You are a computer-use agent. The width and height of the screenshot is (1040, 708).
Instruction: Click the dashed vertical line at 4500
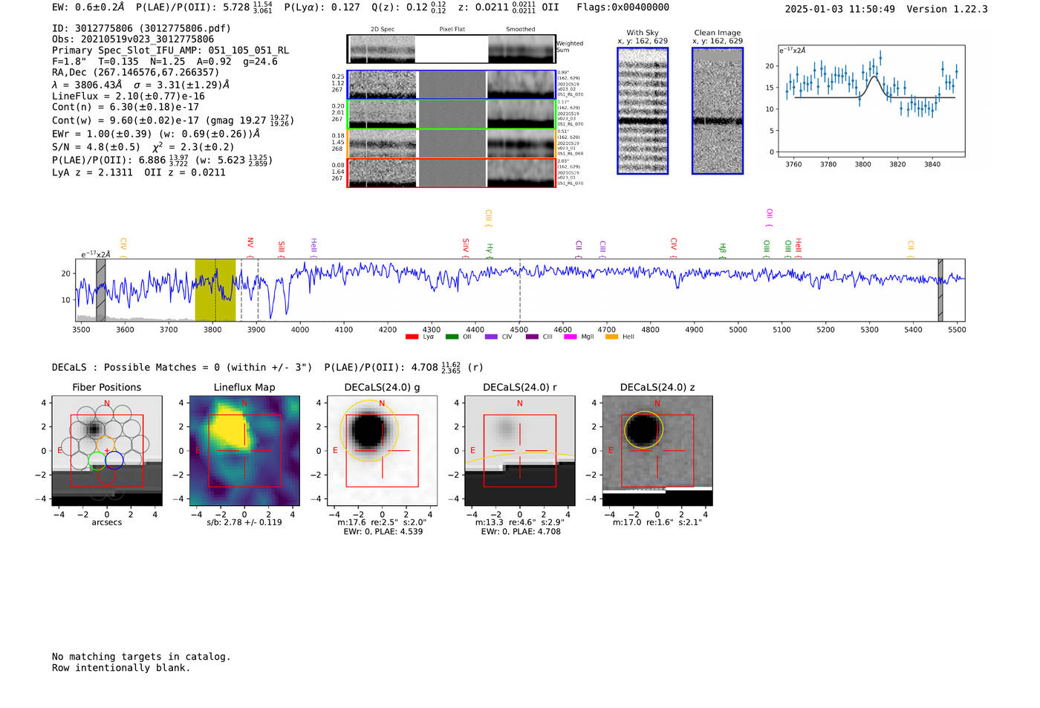(520, 290)
